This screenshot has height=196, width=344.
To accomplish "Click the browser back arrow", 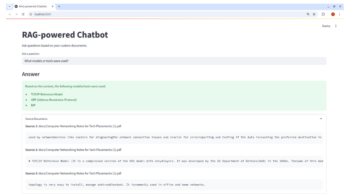I will (10, 14).
